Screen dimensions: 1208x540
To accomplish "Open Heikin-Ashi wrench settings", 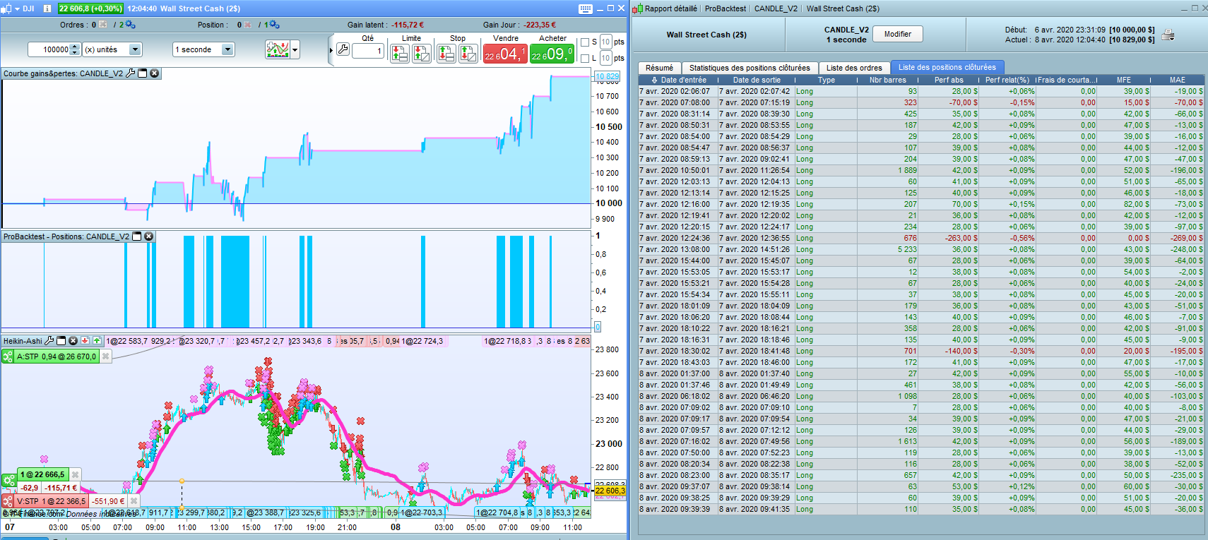I will coord(49,341).
